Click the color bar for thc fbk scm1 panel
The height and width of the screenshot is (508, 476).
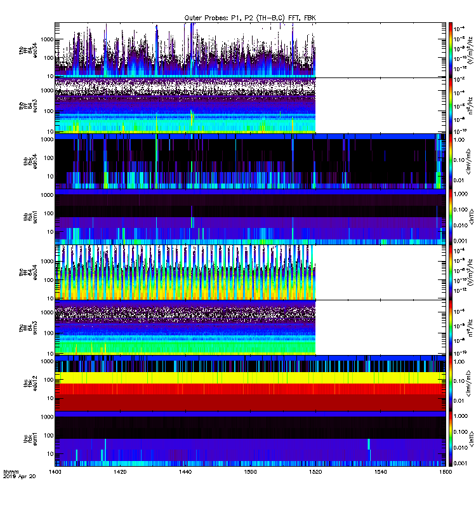(451, 439)
